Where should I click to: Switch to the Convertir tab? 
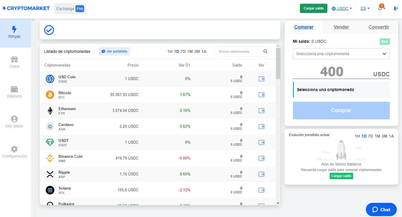379,27
